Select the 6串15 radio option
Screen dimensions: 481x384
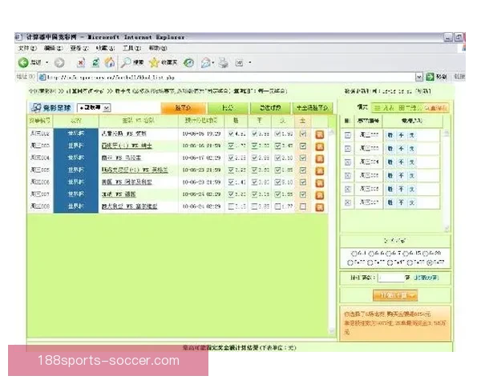[406, 254]
